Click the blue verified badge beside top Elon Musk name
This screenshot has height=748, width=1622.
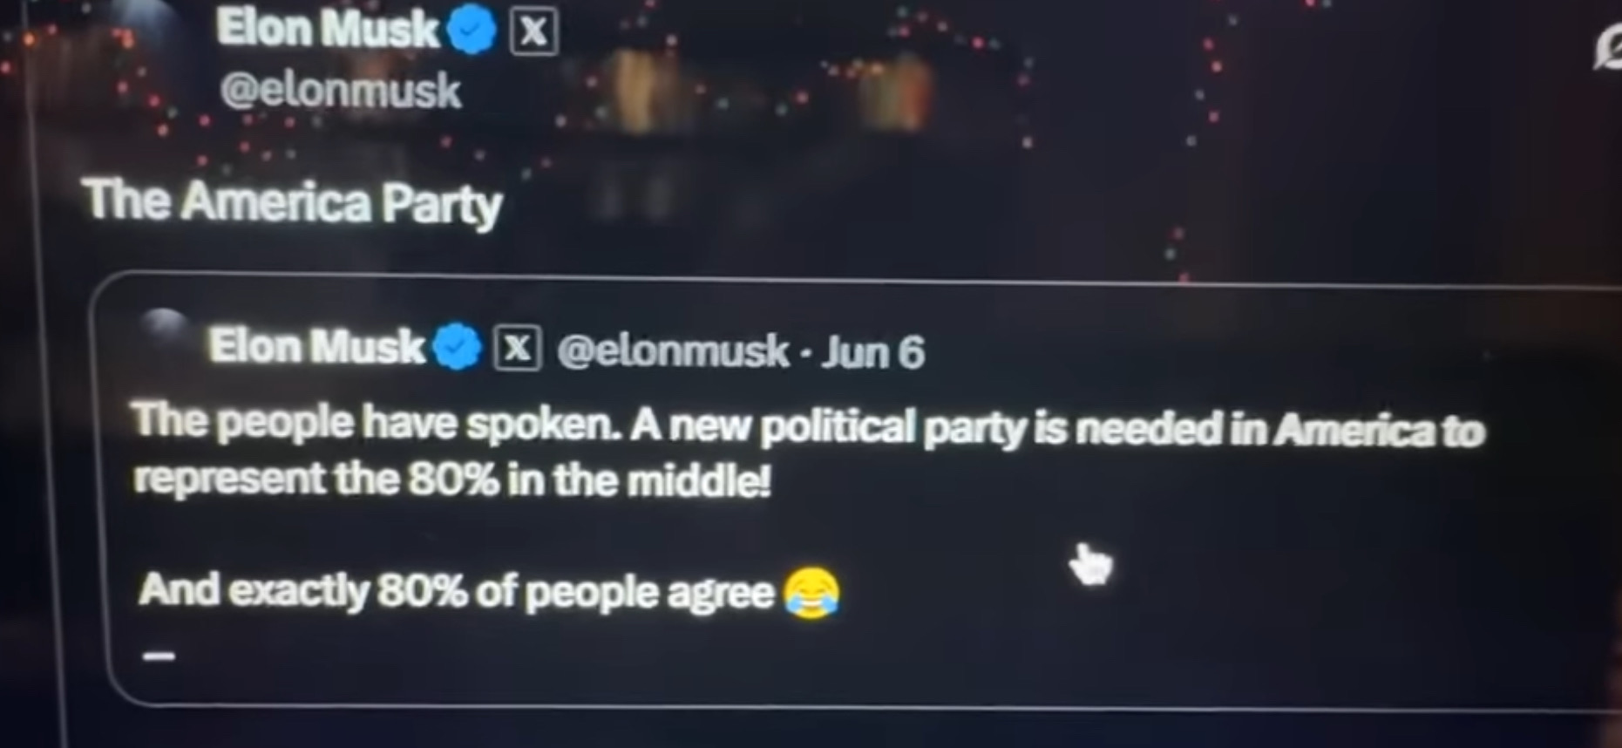(x=472, y=31)
